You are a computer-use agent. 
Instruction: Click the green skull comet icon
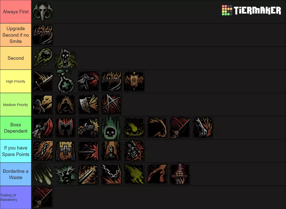point(43,58)
